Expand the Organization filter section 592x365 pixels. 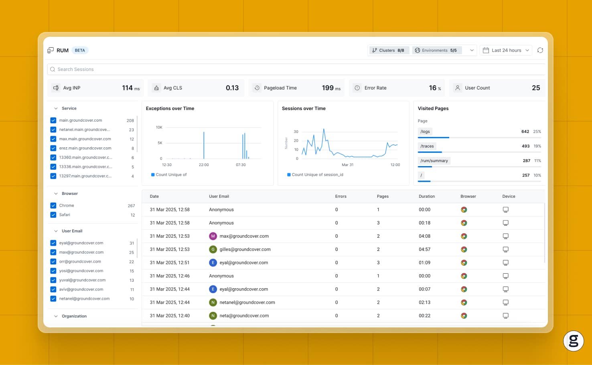[56, 316]
